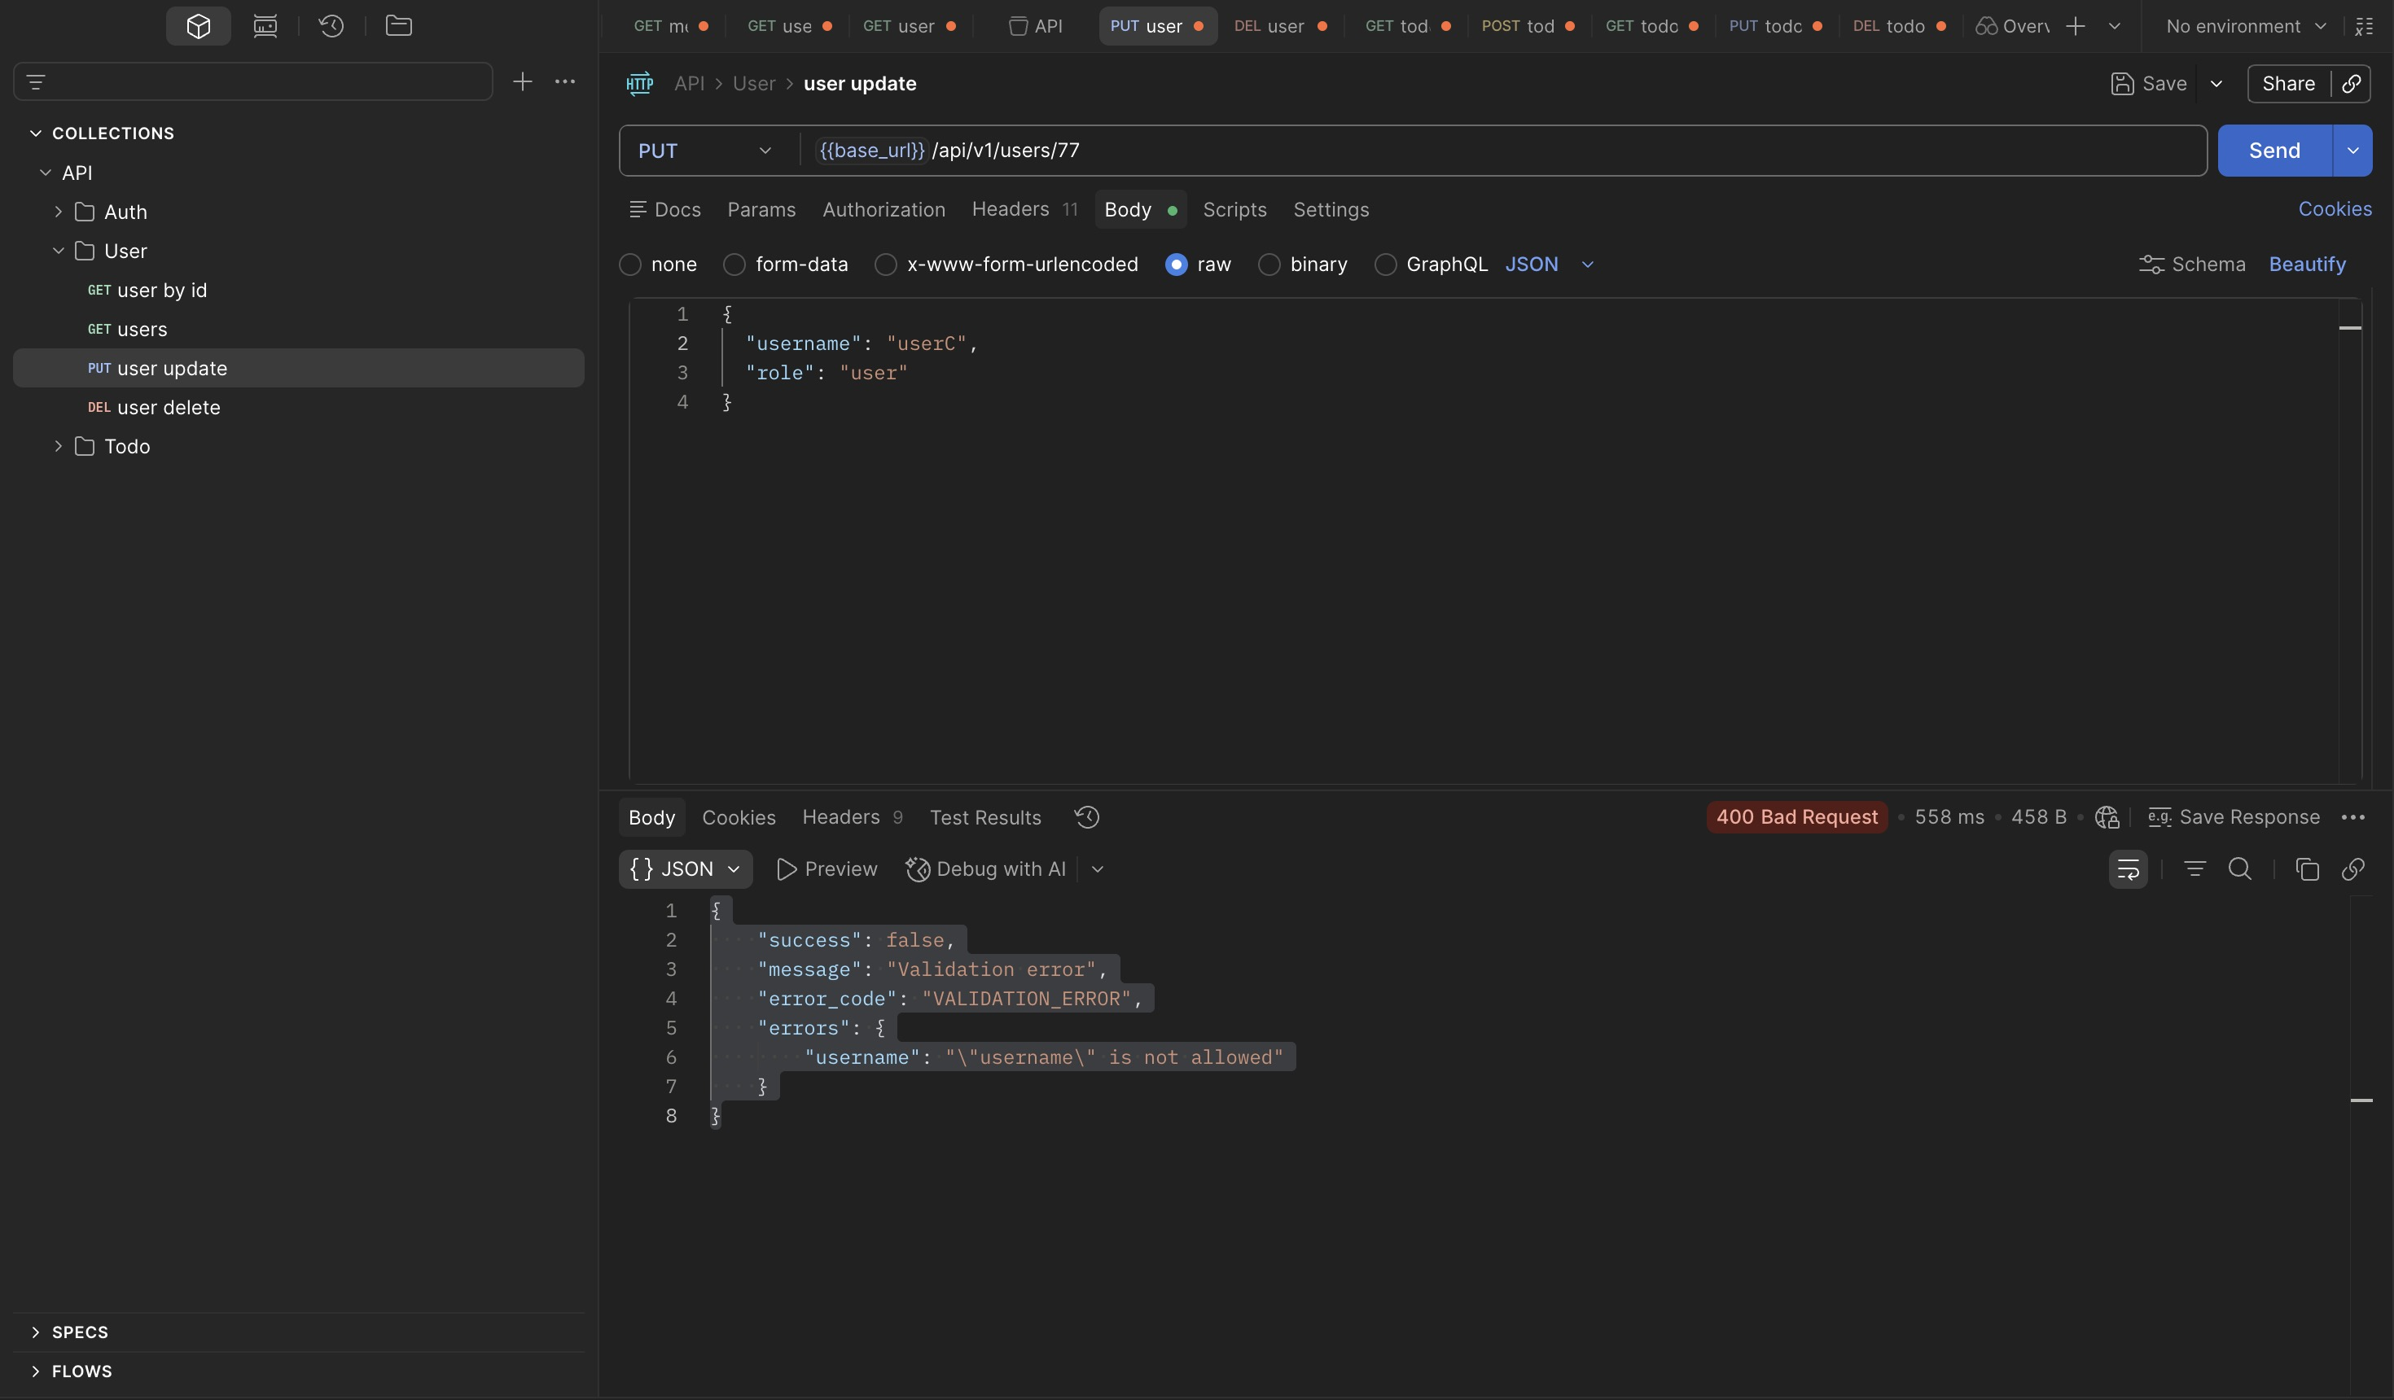Click the Beautify link
This screenshot has height=1400, width=2394.
coord(2307,264)
